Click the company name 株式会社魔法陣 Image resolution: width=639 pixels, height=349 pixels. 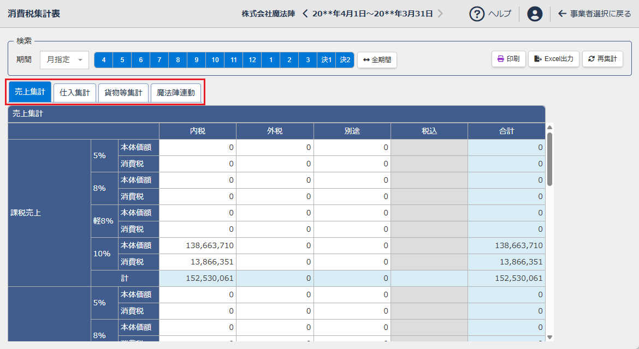pos(268,14)
